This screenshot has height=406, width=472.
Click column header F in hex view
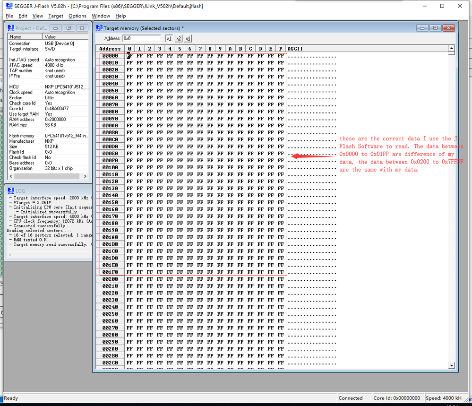point(281,49)
